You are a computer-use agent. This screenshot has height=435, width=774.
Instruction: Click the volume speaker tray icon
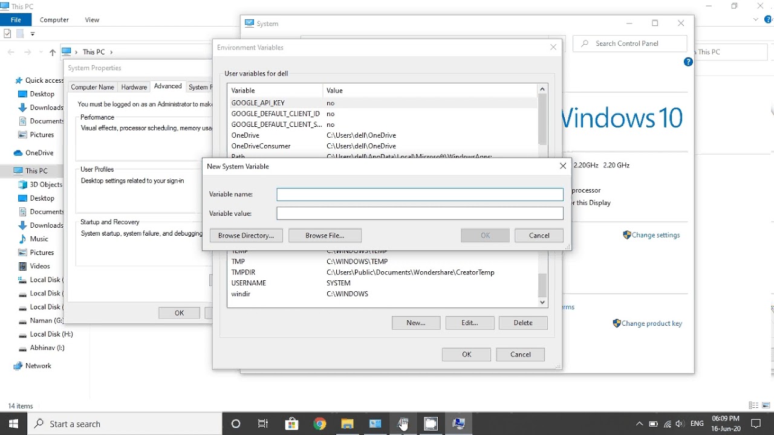pos(680,424)
